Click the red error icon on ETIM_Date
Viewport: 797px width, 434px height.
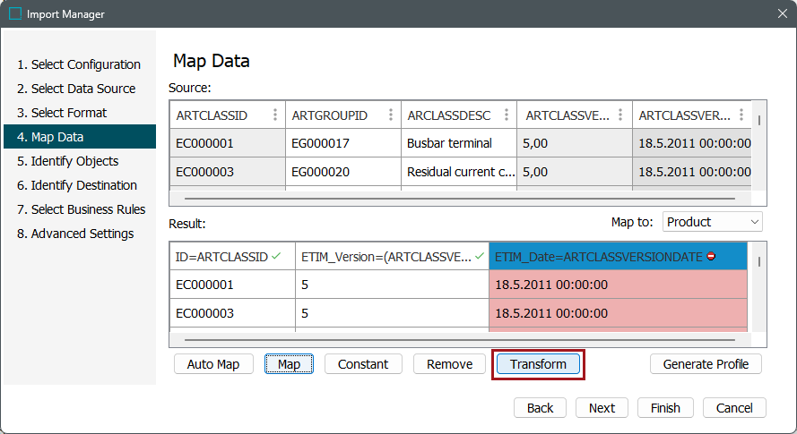tap(711, 257)
